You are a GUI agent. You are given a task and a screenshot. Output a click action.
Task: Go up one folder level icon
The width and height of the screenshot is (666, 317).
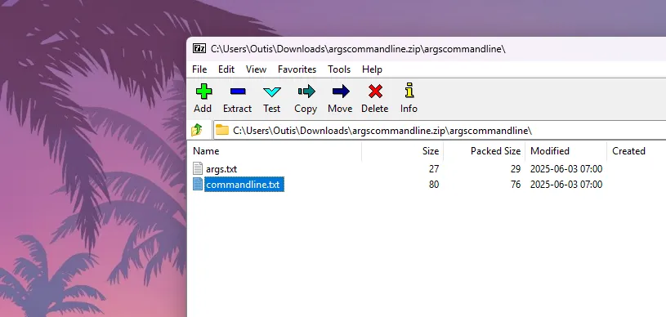coord(197,130)
